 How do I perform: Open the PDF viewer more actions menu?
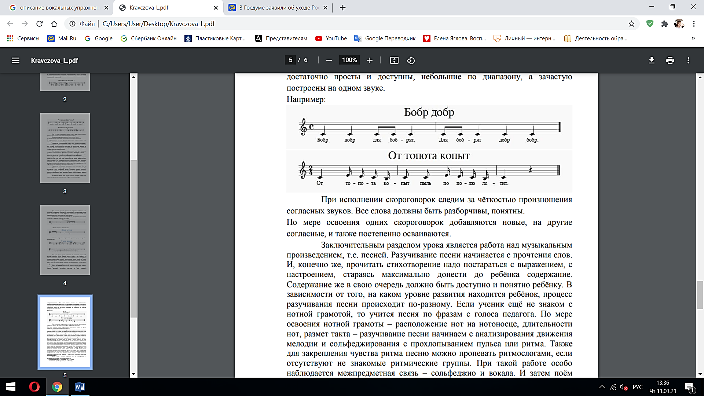(688, 60)
